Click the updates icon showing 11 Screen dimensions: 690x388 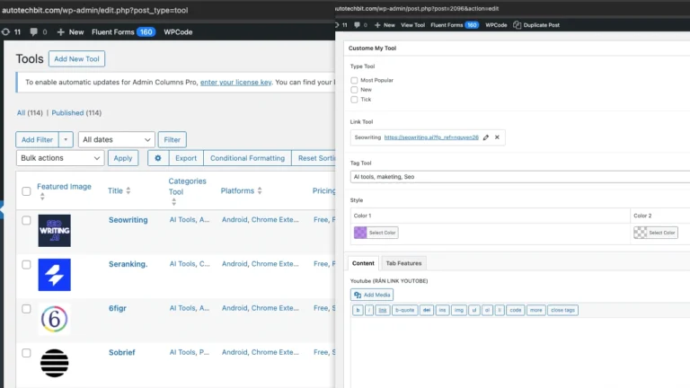click(x=13, y=31)
